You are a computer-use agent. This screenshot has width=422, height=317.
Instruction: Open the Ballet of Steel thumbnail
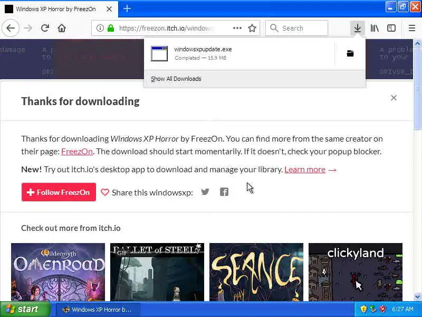[157, 272]
